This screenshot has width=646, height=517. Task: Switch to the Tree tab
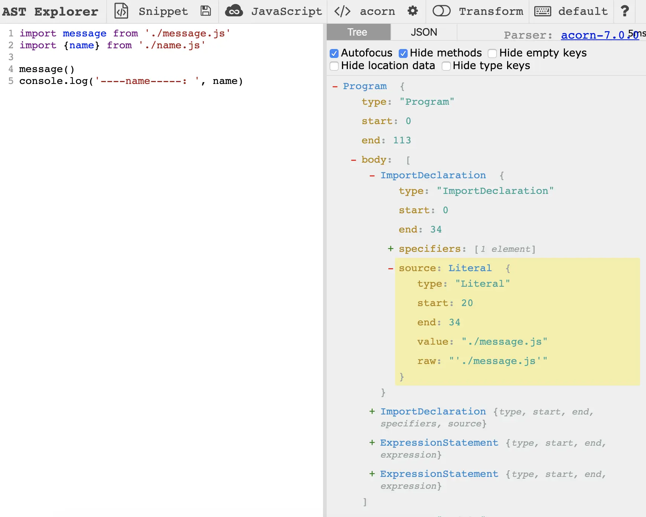pyautogui.click(x=359, y=32)
